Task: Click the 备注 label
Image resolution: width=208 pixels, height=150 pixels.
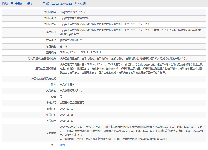Action: [54, 97]
